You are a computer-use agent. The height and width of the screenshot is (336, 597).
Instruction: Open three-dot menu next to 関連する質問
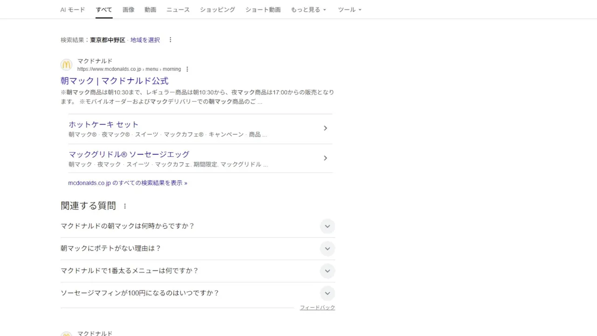(125, 206)
